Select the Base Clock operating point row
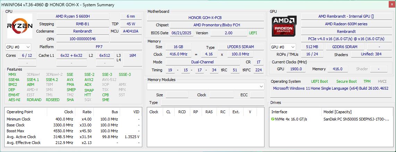Screen dimensions: 396x152 point(73,125)
